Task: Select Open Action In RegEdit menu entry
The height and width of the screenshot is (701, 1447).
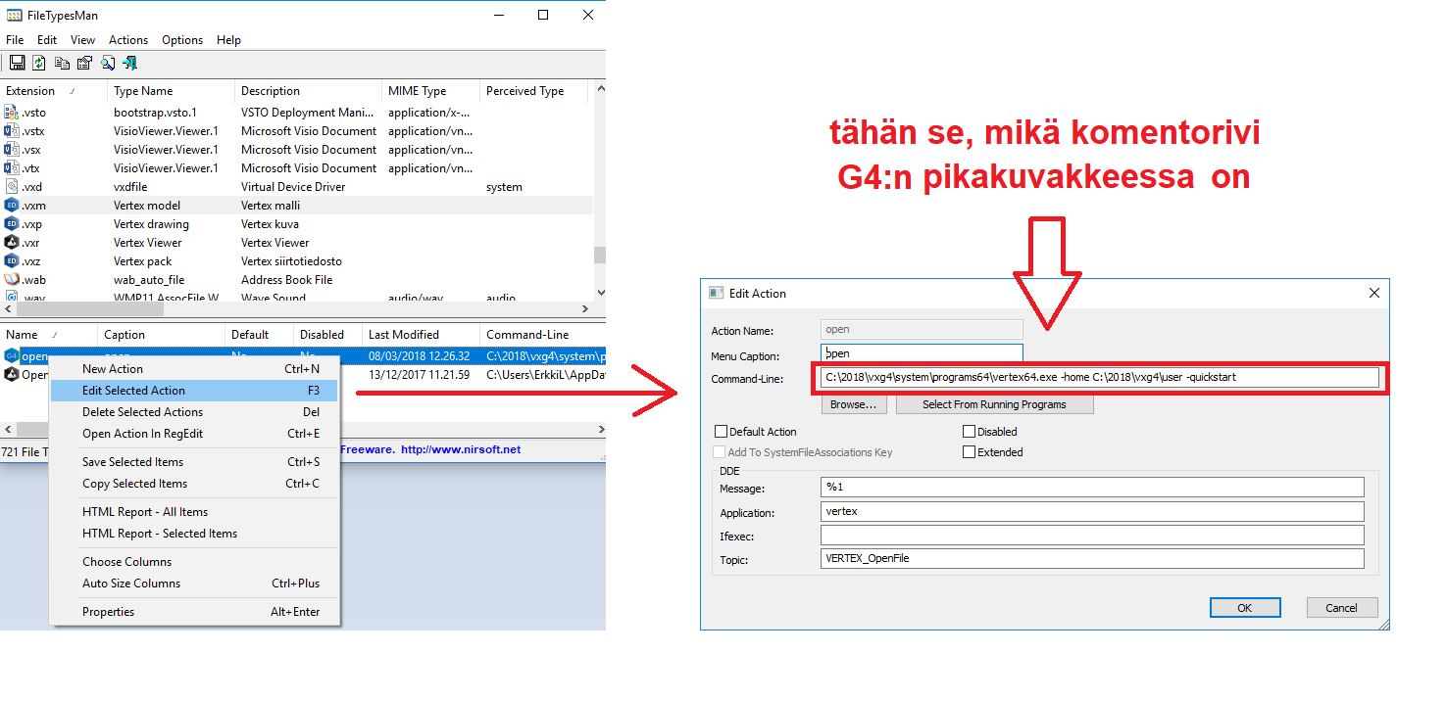Action: coord(142,434)
